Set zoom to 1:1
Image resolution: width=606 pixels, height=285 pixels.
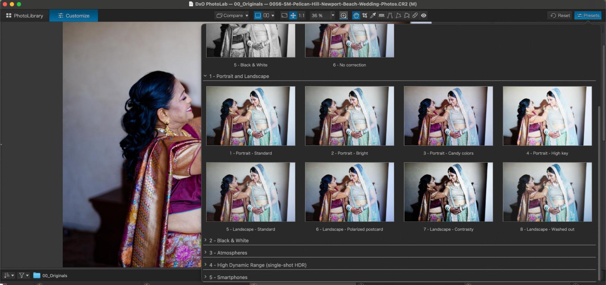(x=301, y=15)
